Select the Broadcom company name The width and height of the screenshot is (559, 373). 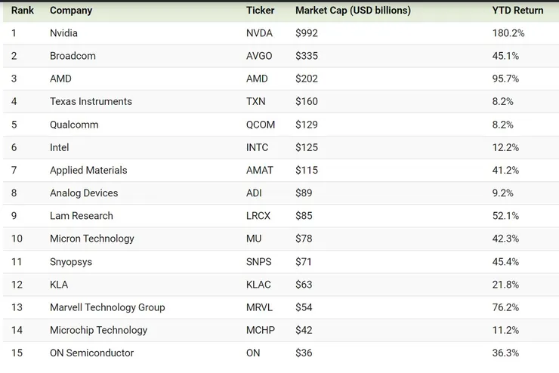pyautogui.click(x=73, y=56)
